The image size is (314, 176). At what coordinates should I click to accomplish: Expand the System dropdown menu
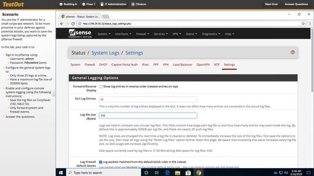pyautogui.click(x=104, y=34)
